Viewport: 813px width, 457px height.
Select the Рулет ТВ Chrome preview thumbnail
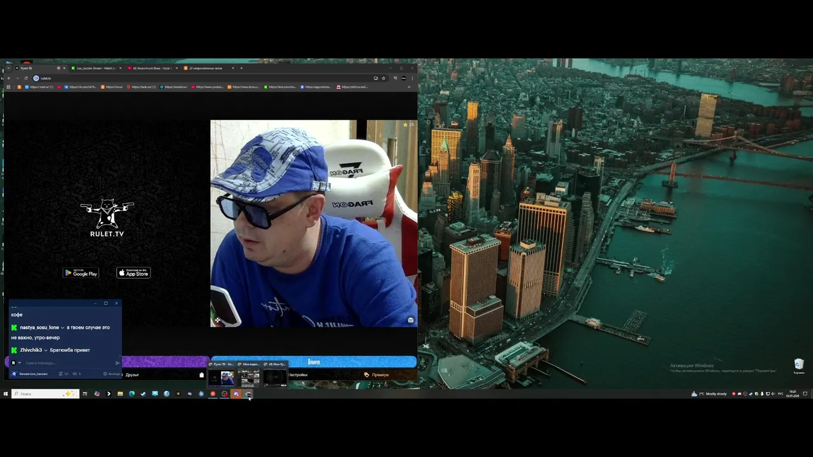[x=222, y=375]
